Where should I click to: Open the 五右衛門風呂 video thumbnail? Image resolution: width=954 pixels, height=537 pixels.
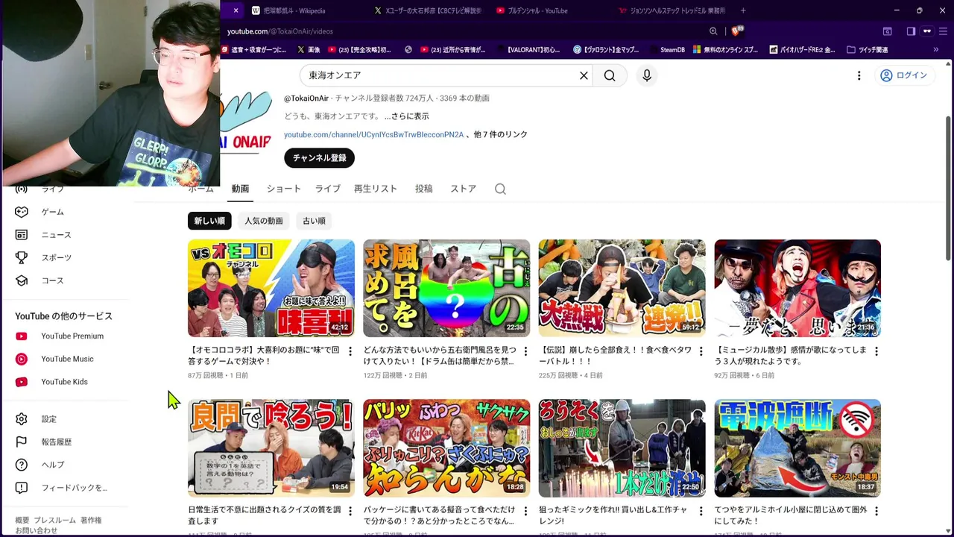pos(446,288)
